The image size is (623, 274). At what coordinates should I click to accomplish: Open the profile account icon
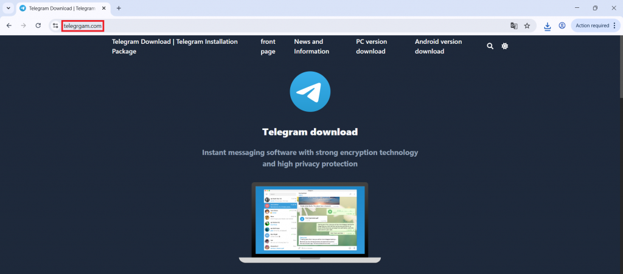click(562, 26)
